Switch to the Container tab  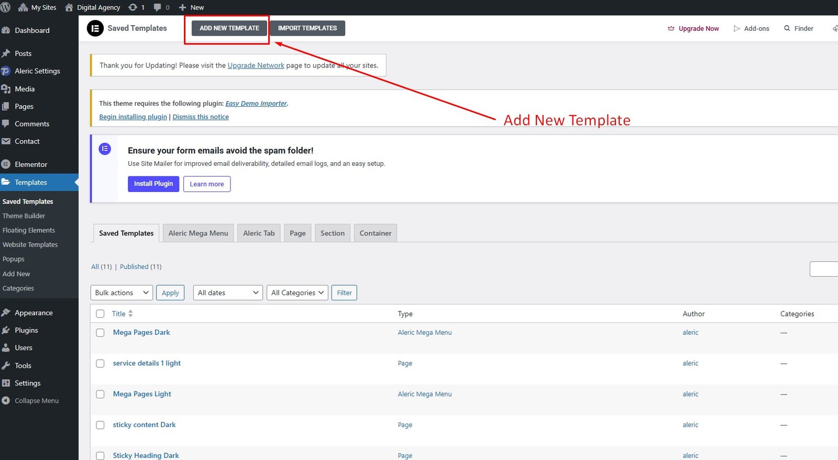[x=375, y=233]
